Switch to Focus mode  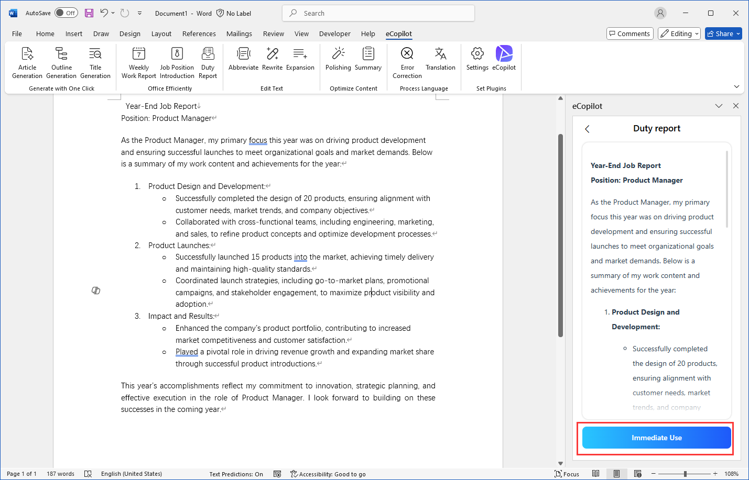[x=567, y=474]
